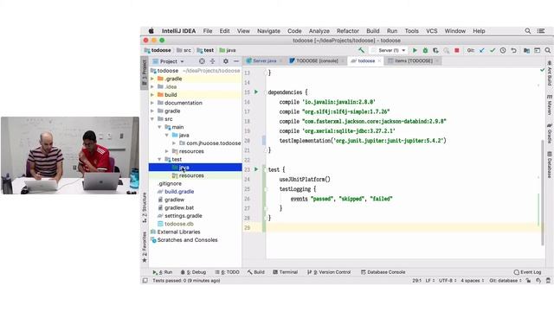Run the test block gutter arrow on line 23

click(x=256, y=169)
